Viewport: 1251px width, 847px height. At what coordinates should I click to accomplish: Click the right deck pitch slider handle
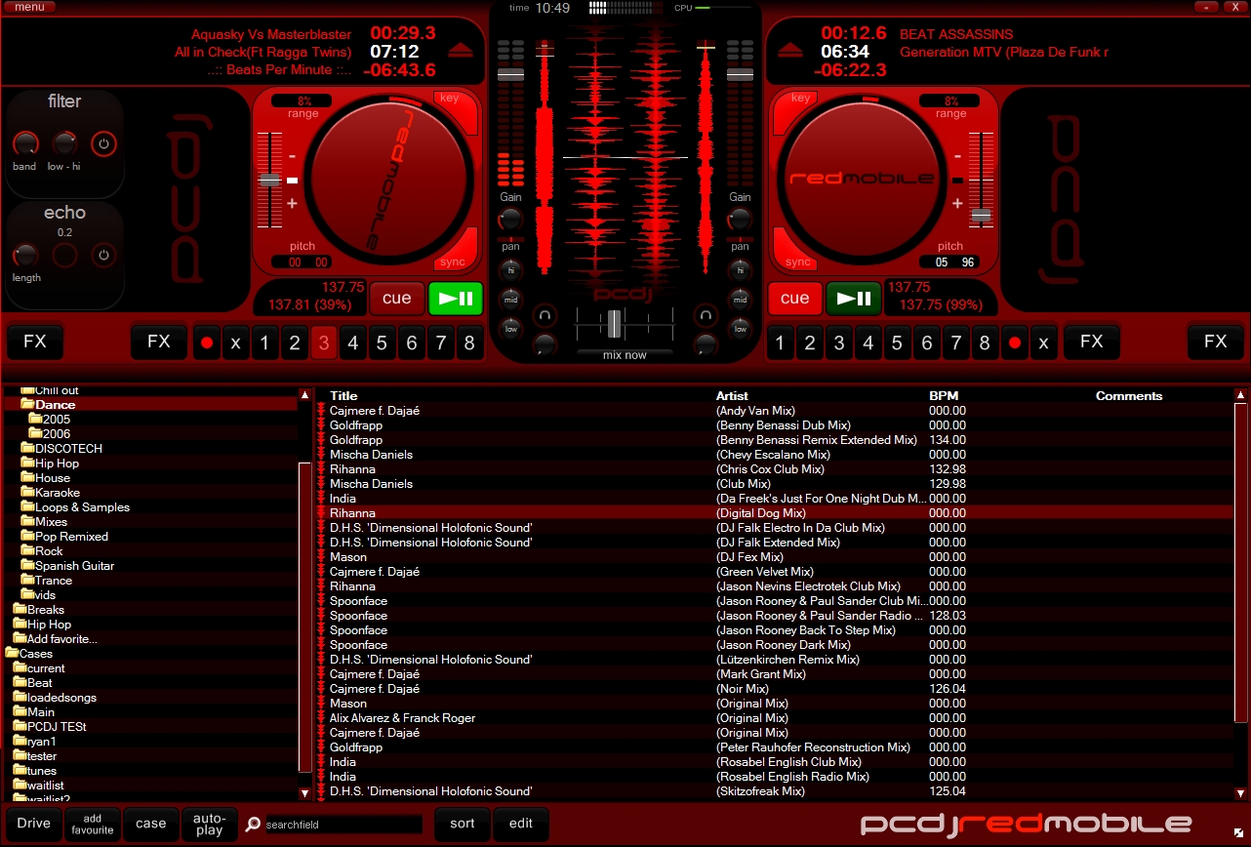tap(981, 215)
